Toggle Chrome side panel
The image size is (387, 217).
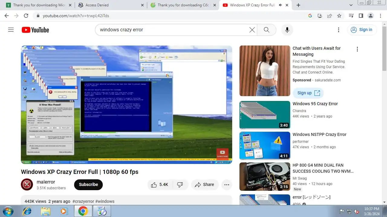[361, 16]
